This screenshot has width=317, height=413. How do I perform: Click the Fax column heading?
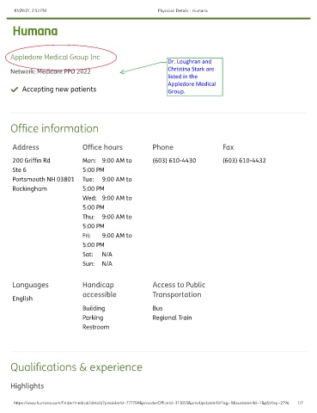tap(229, 147)
